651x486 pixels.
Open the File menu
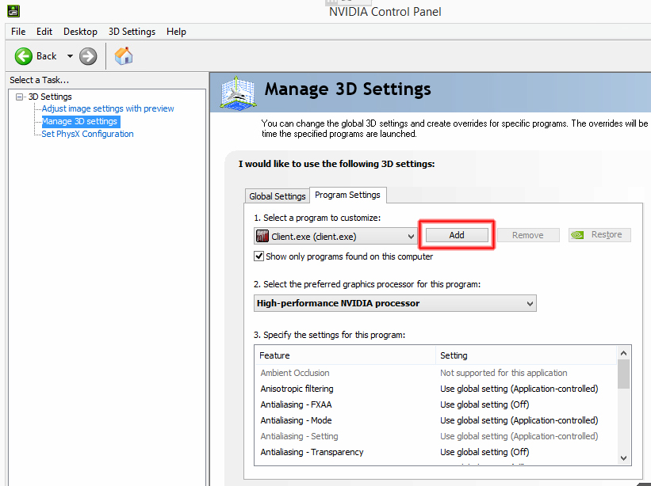(18, 32)
